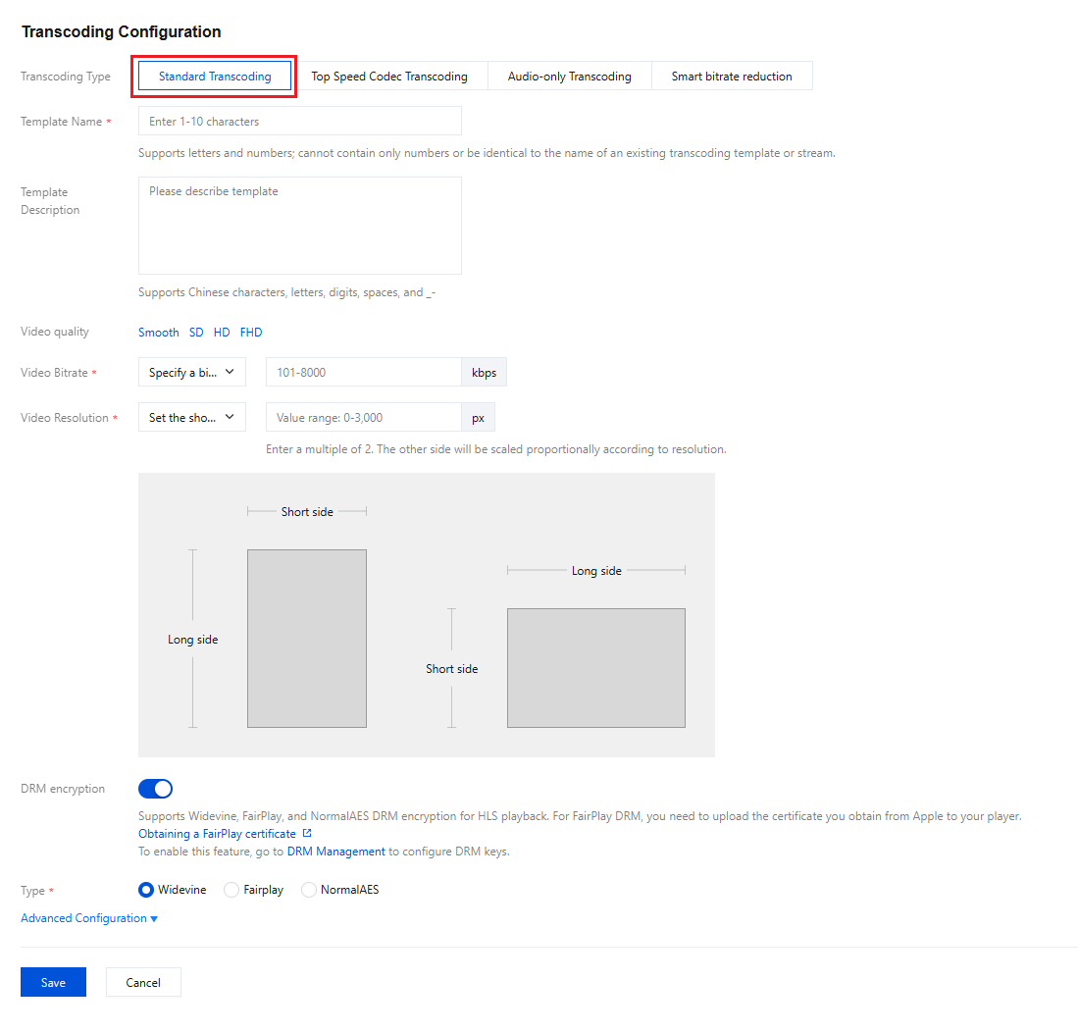
Task: Click the external link icon beside FairPlay certificate
Action: point(307,833)
